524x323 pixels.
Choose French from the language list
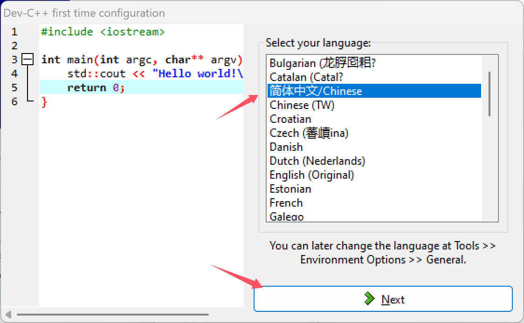pyautogui.click(x=374, y=203)
